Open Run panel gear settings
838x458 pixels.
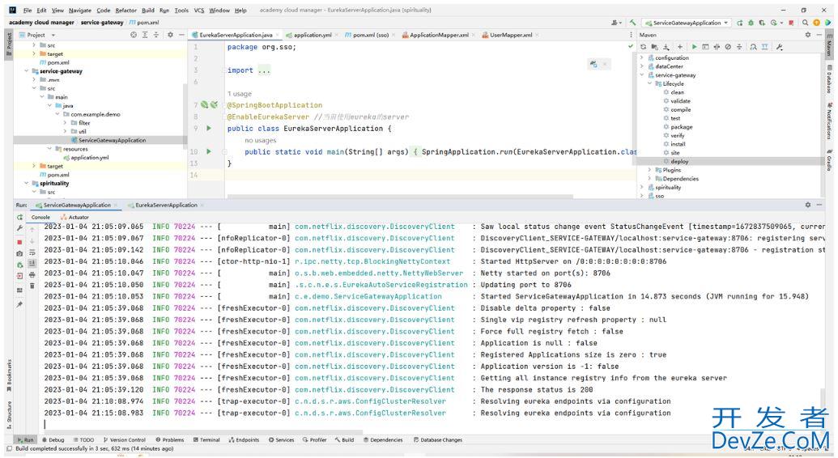[807, 205]
